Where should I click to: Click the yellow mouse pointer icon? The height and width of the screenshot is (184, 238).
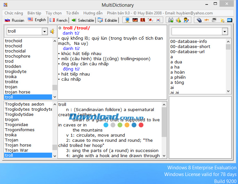222,20
